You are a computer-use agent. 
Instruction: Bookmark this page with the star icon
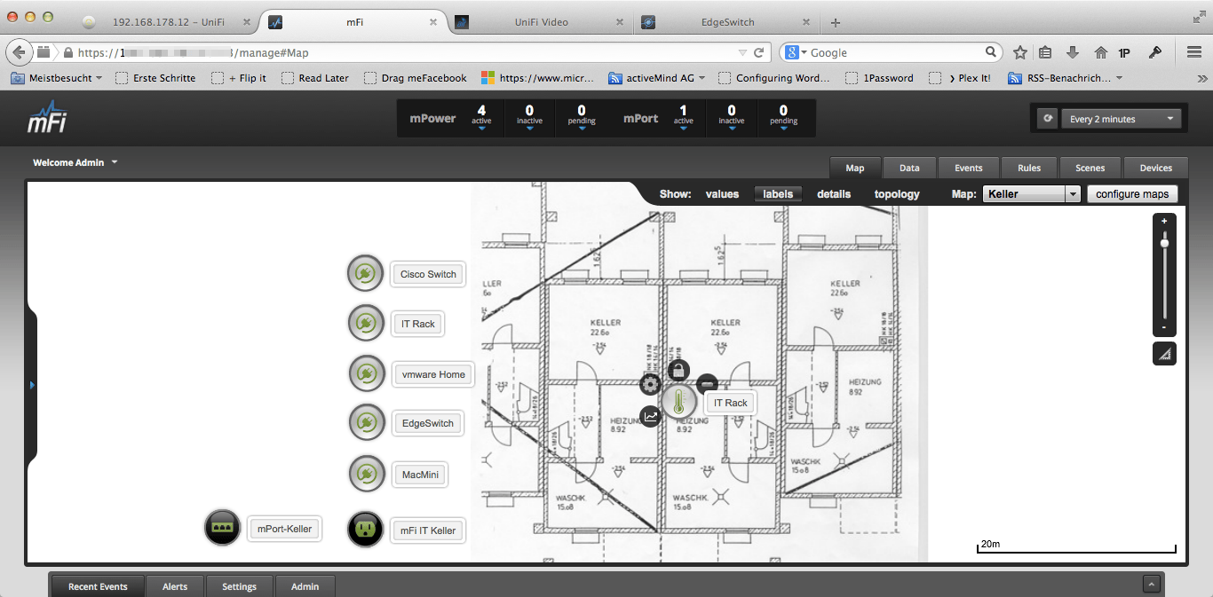point(1020,52)
